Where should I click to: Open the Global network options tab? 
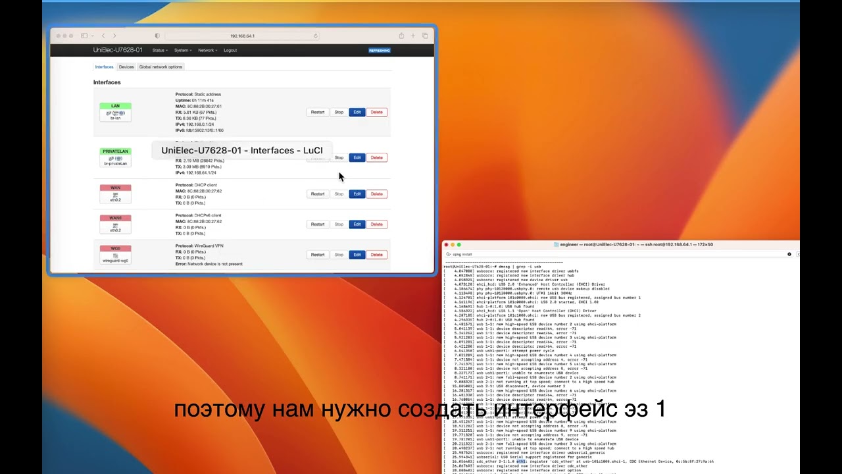point(161,66)
